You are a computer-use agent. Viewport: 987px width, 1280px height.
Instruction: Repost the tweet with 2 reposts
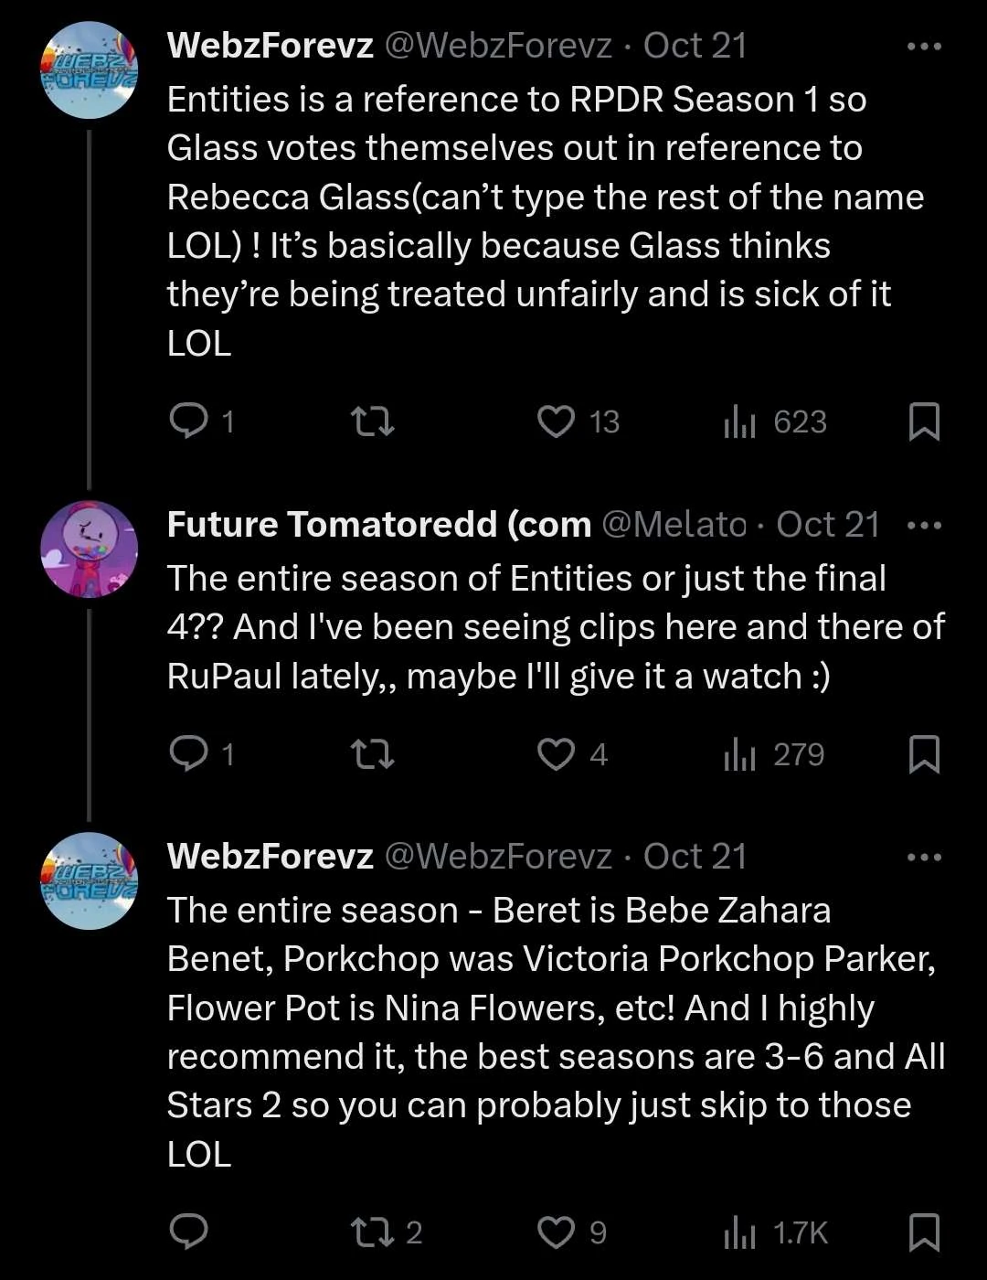tap(373, 1232)
